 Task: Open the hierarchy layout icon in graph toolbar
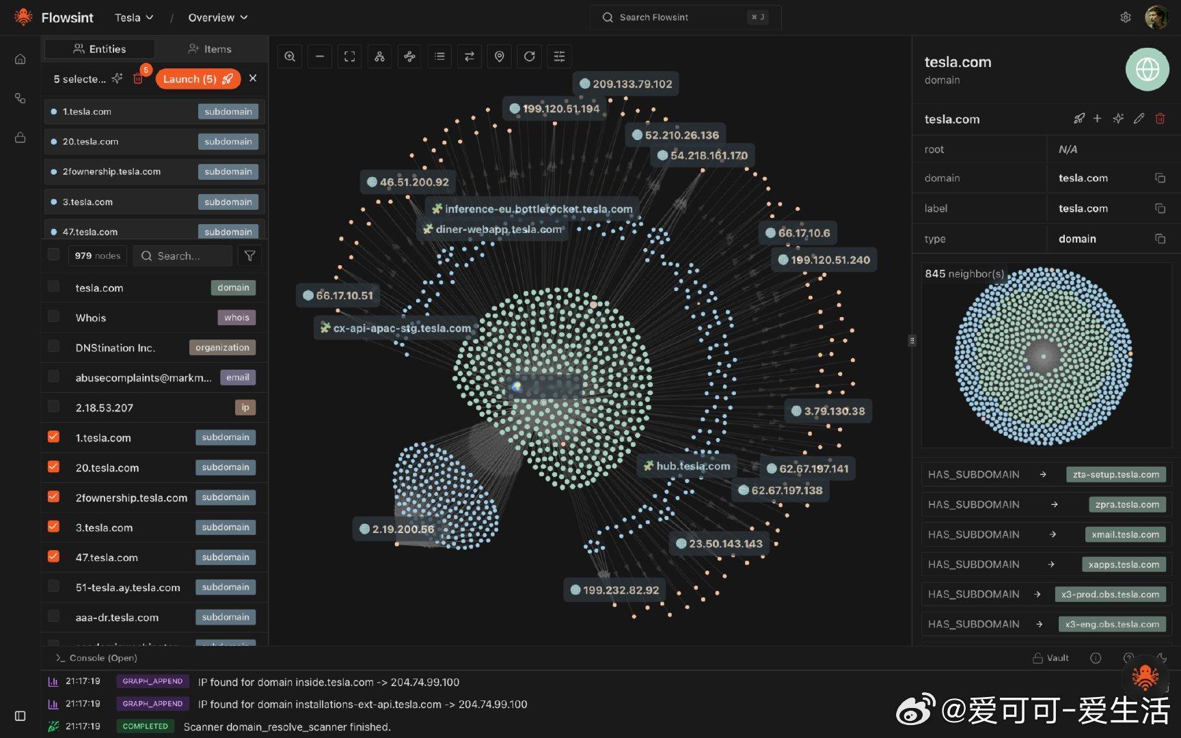(379, 56)
